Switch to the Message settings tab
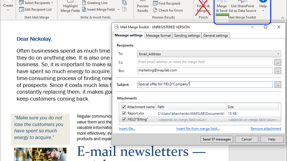 click(128, 35)
